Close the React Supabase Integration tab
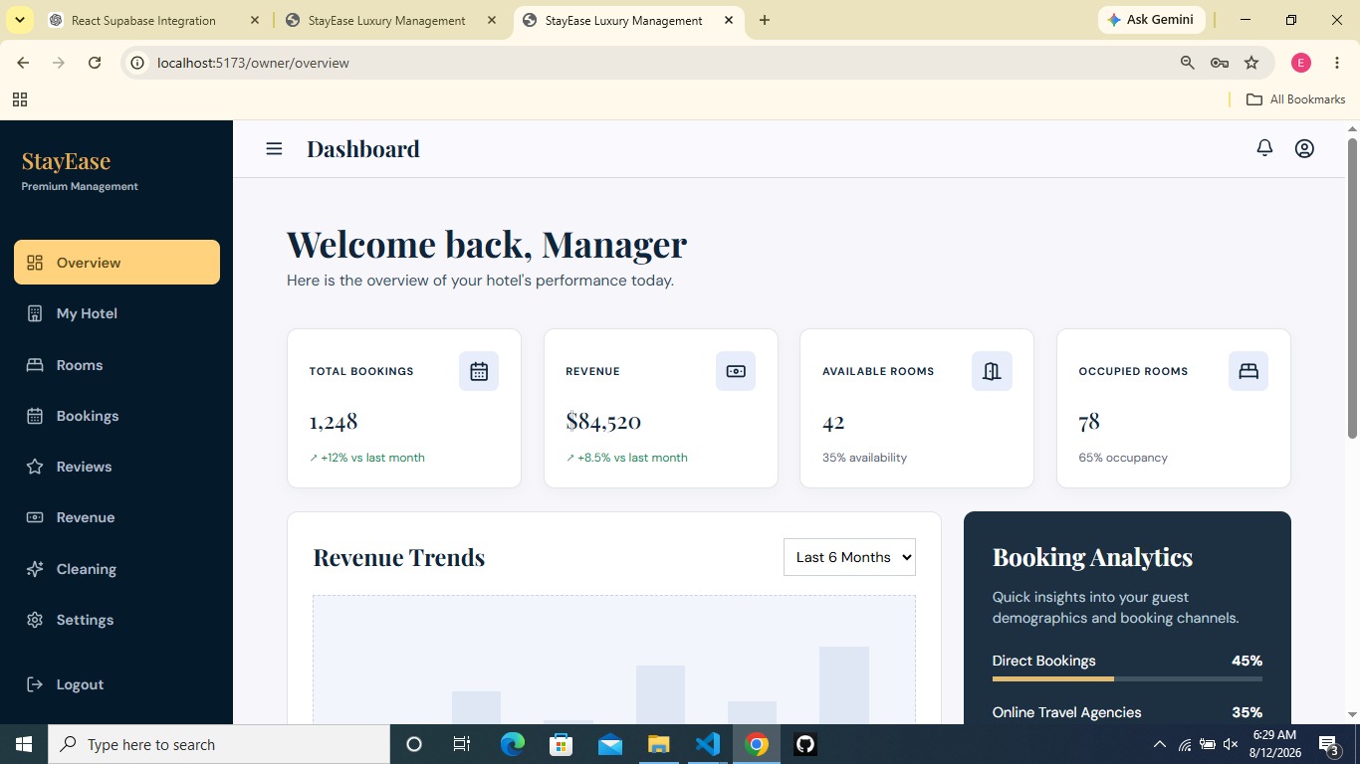The width and height of the screenshot is (1360, 764). click(x=254, y=20)
